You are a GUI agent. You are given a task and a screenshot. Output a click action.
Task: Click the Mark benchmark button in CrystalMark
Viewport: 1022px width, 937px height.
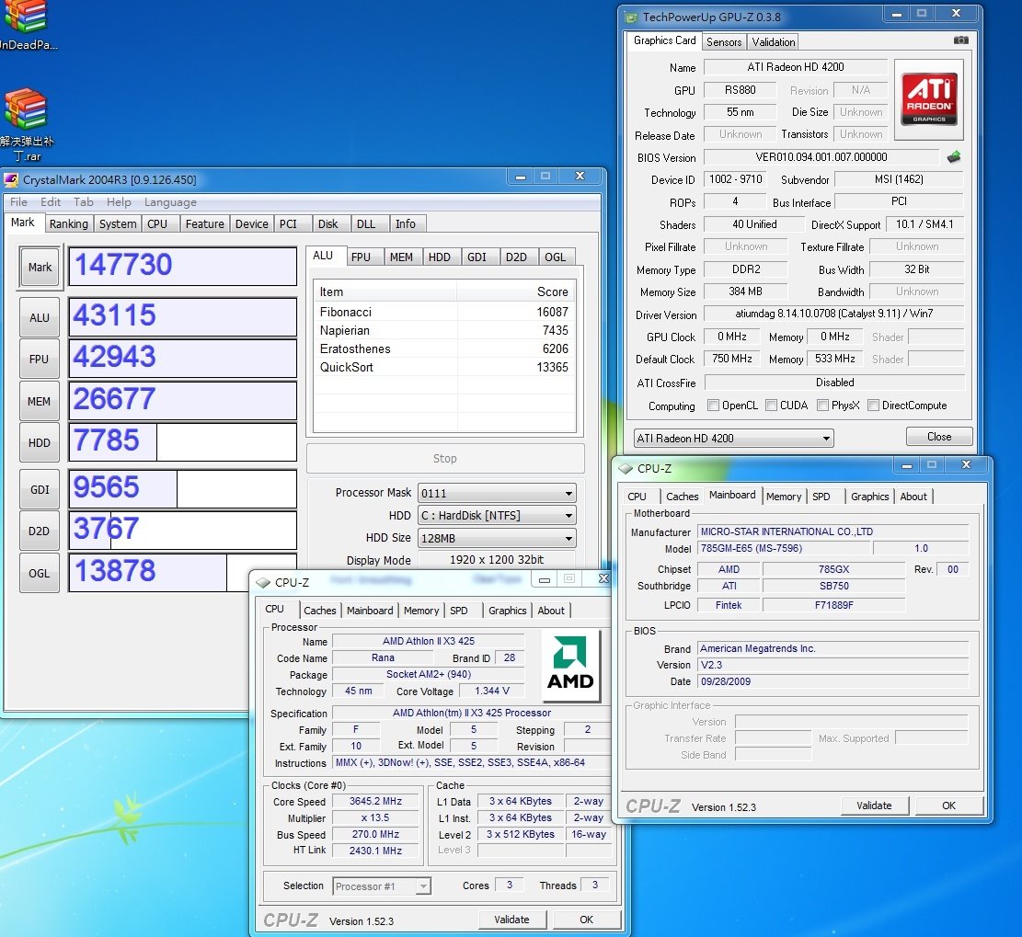[x=40, y=268]
